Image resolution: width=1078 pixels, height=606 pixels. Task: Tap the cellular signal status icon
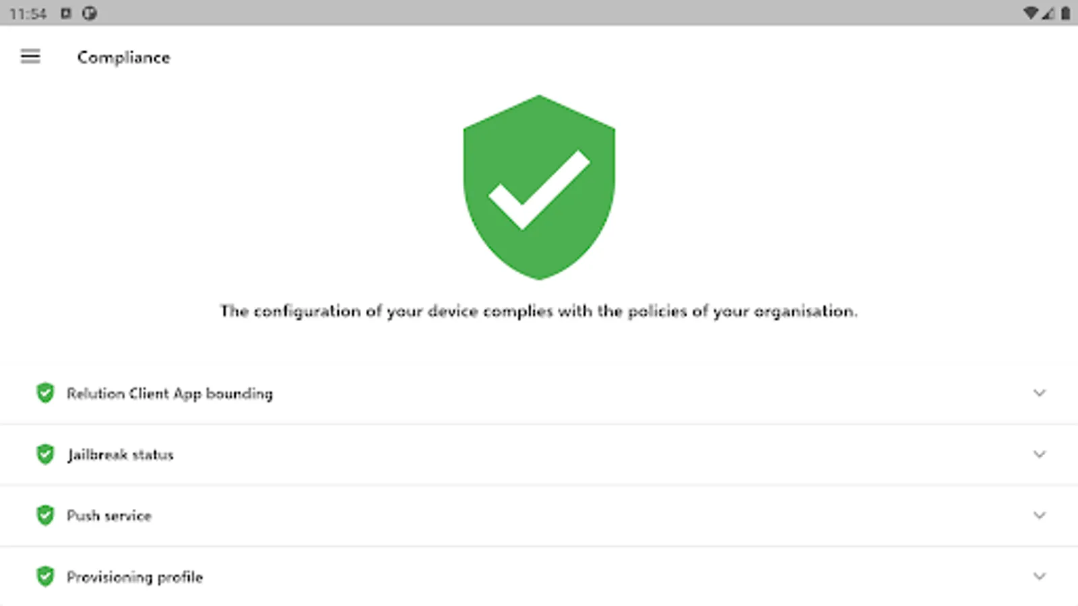click(1048, 13)
